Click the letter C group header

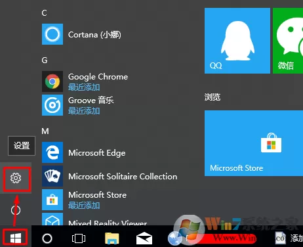(44, 13)
